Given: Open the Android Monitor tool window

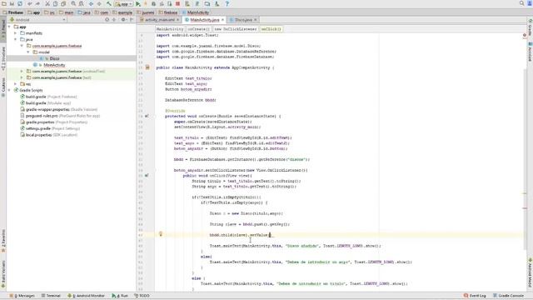Looking at the screenshot, I should [86, 296].
